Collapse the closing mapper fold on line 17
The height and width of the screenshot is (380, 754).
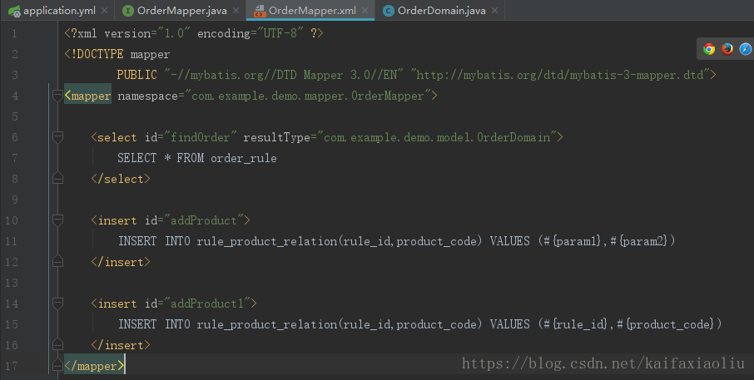click(57, 366)
